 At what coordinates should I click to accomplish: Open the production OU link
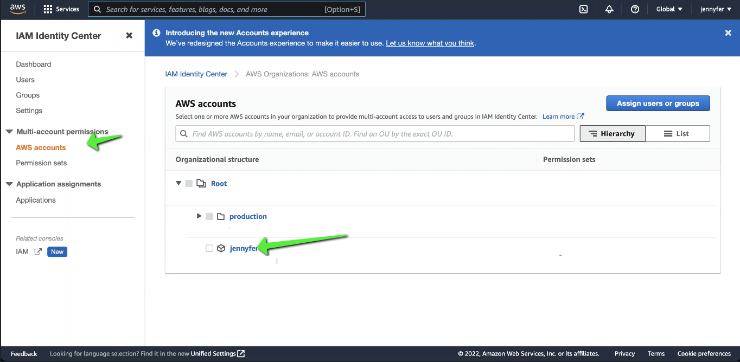[248, 216]
